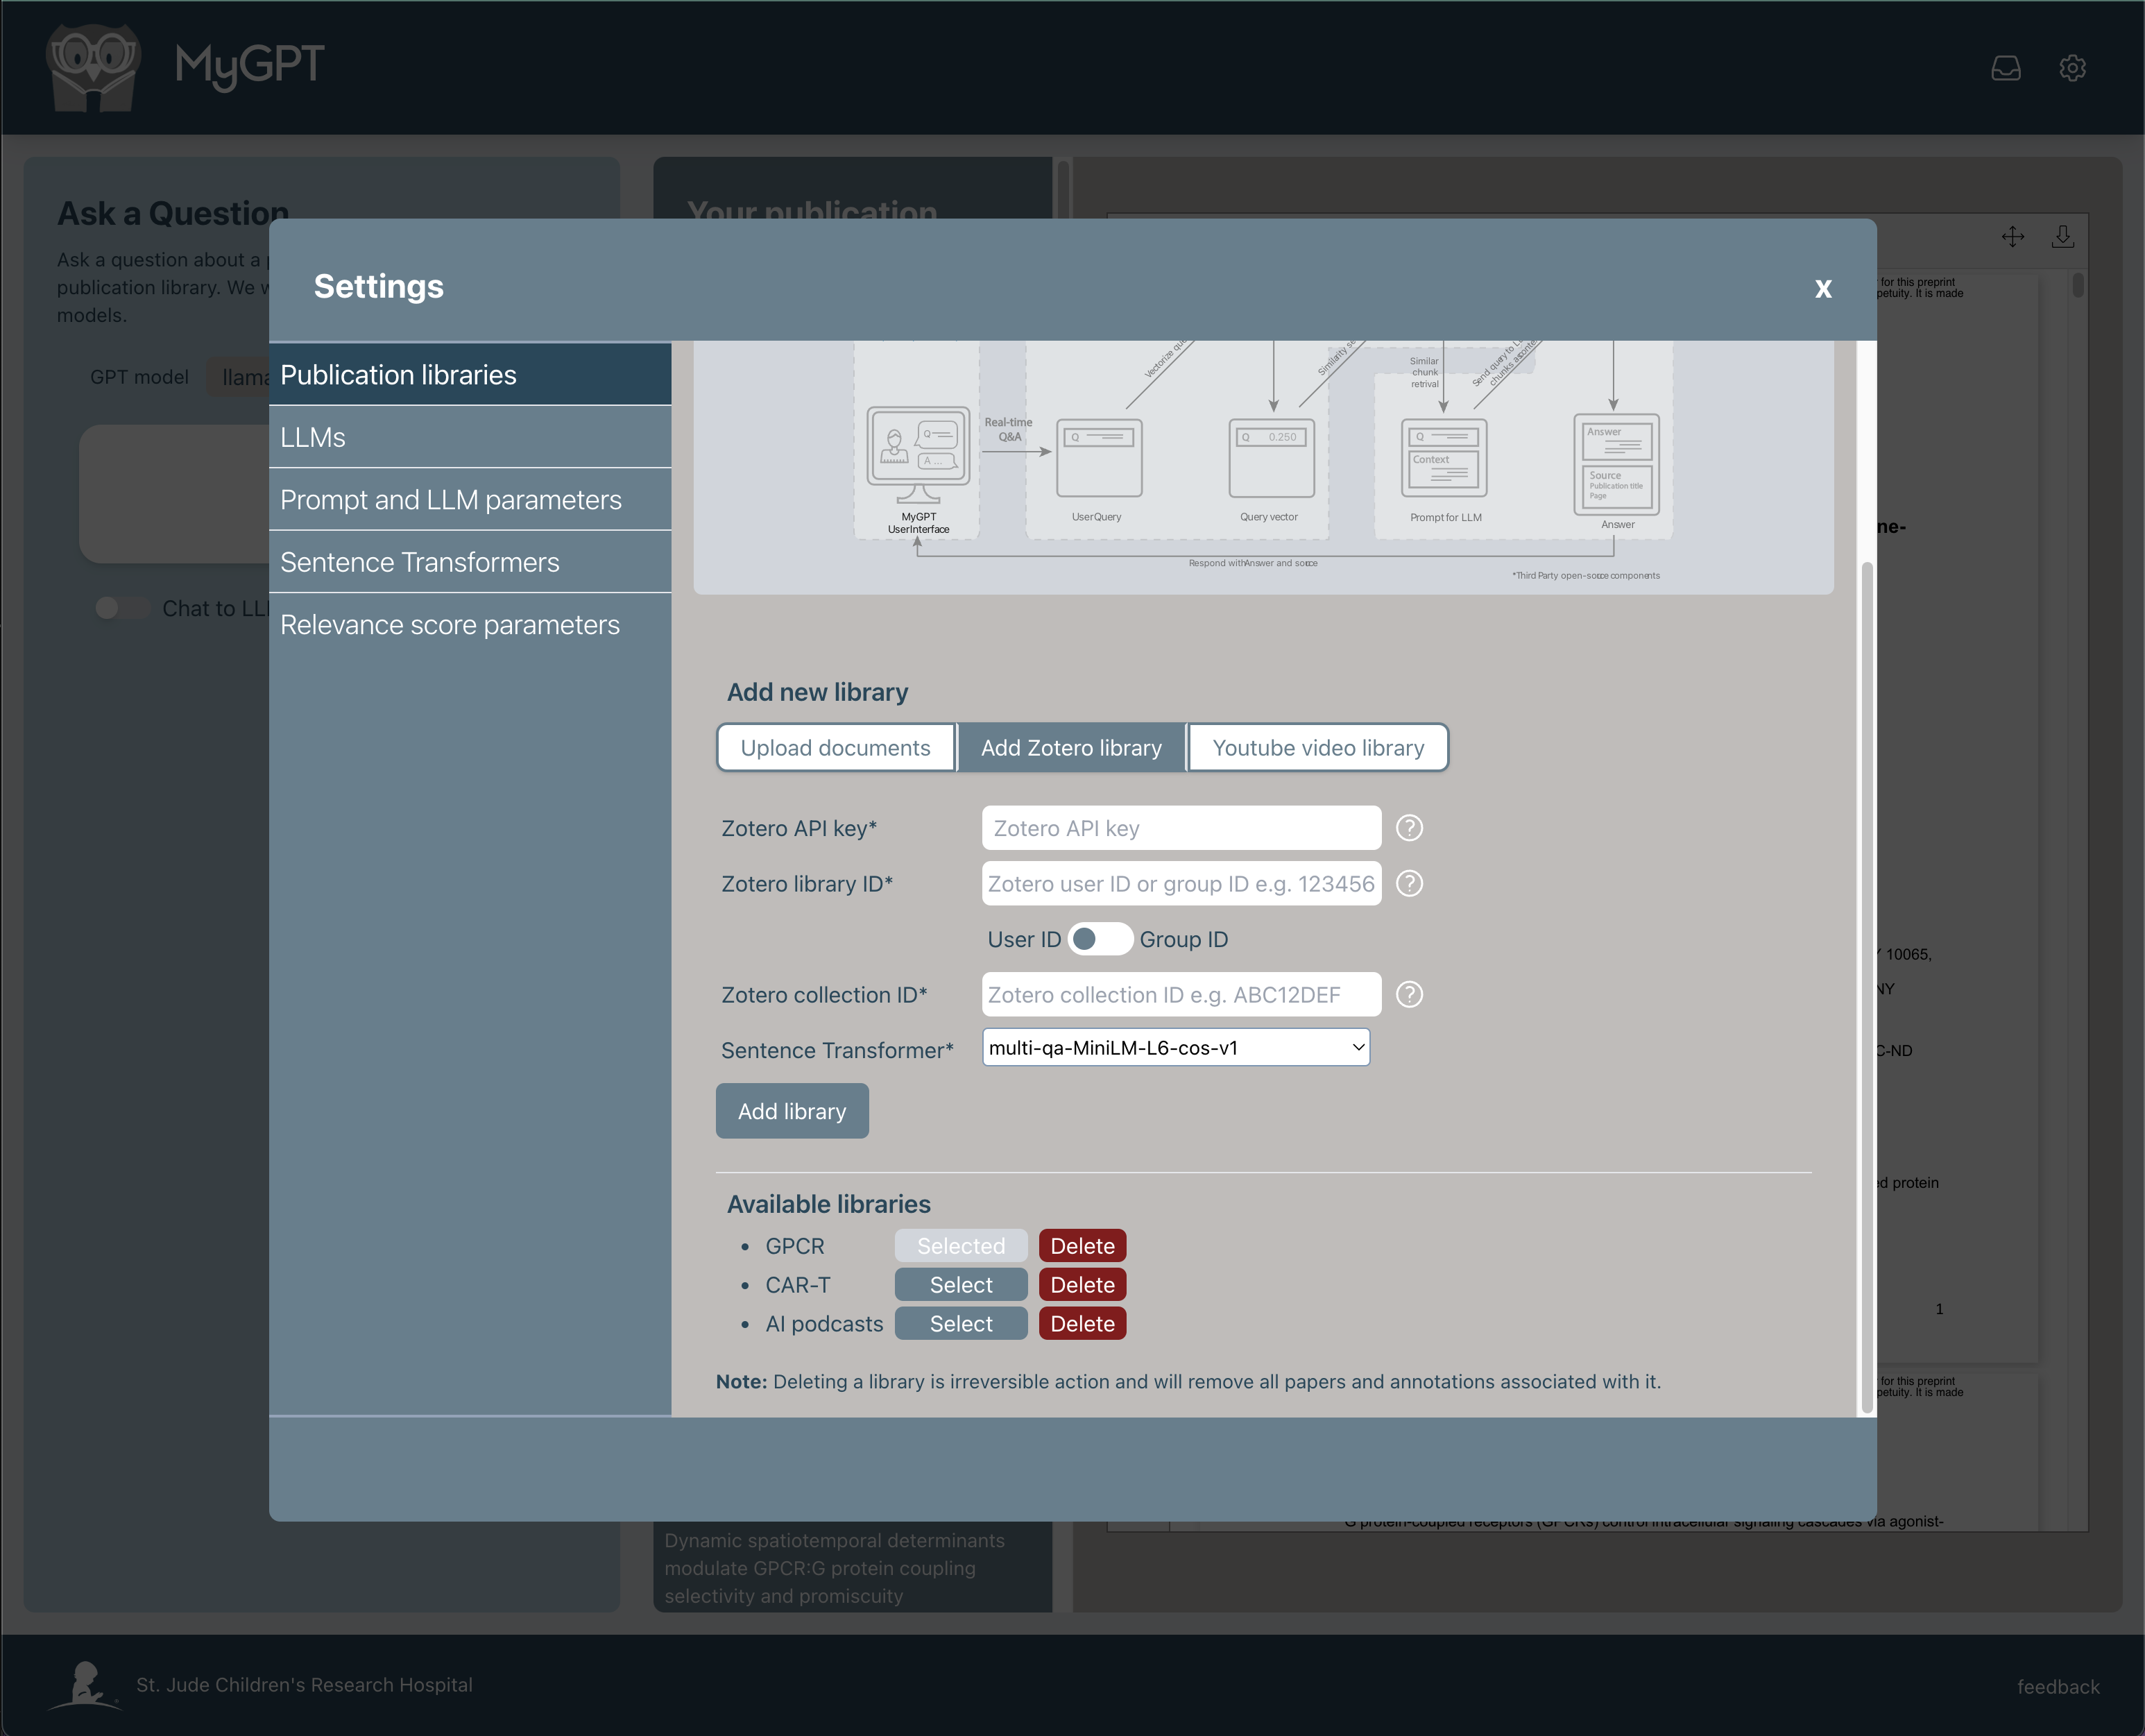Switch to Upload documents tab
Screen dimensions: 2145x1736
tap(835, 748)
